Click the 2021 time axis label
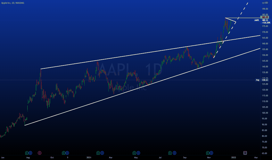This screenshot has width=272, height=160. pos(89,157)
